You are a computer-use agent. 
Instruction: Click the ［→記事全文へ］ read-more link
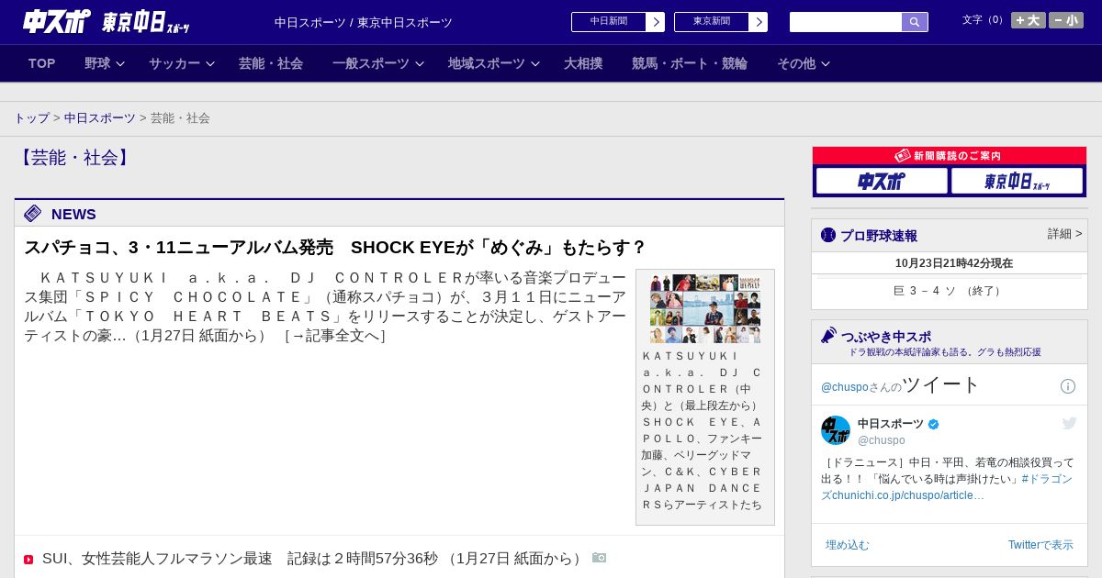pyautogui.click(x=335, y=336)
